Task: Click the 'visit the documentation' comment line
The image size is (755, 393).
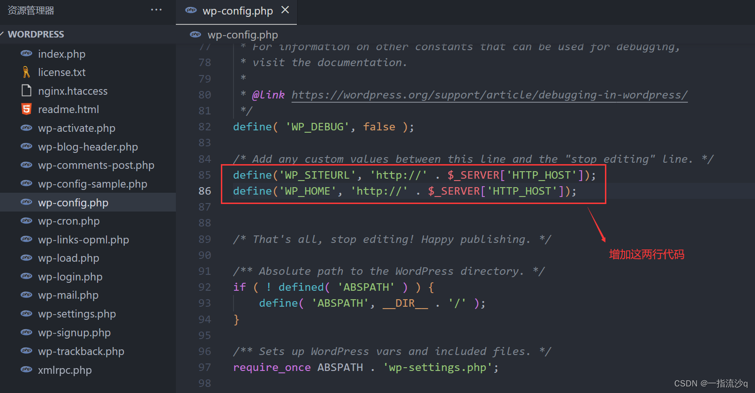Action: [324, 62]
